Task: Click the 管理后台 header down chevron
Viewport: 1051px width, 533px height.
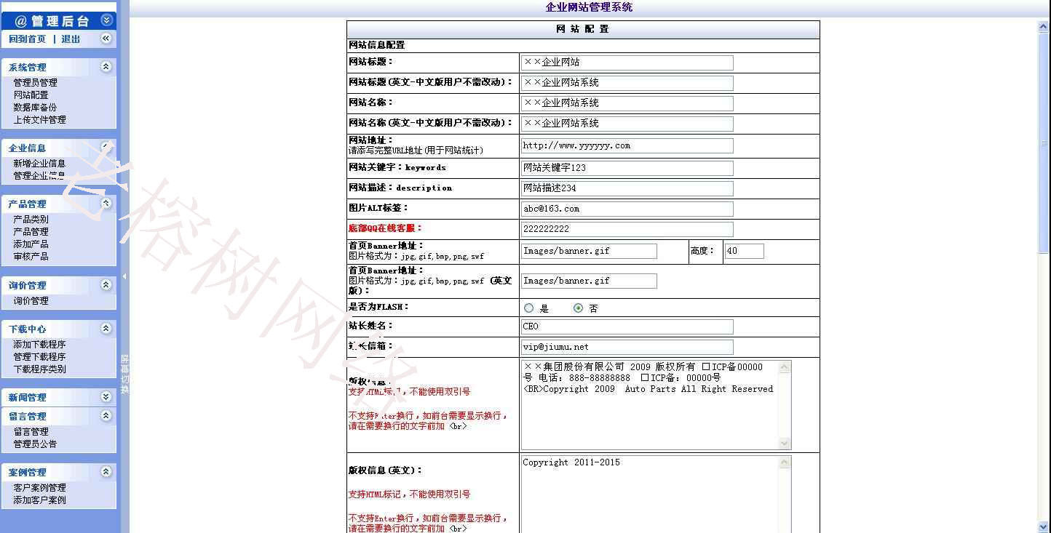Action: 107,20
